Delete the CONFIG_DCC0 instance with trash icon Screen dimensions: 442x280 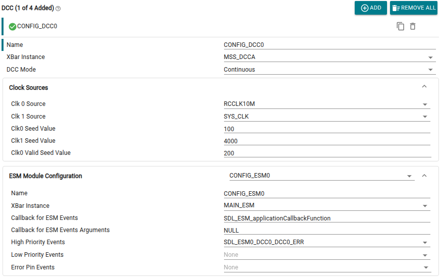click(413, 26)
